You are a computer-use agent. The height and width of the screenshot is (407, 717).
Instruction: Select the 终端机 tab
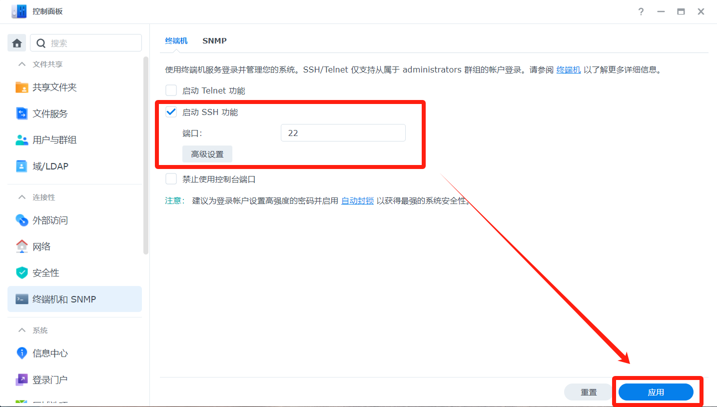point(176,41)
